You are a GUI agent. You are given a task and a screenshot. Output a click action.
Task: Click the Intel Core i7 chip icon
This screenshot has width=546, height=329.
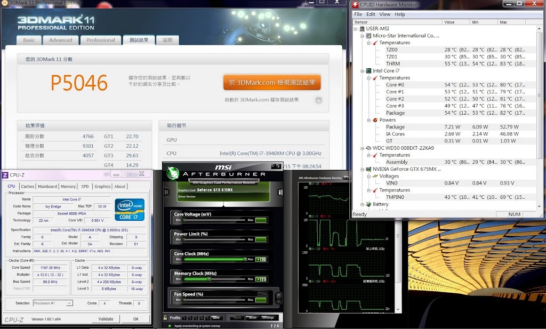click(x=369, y=71)
